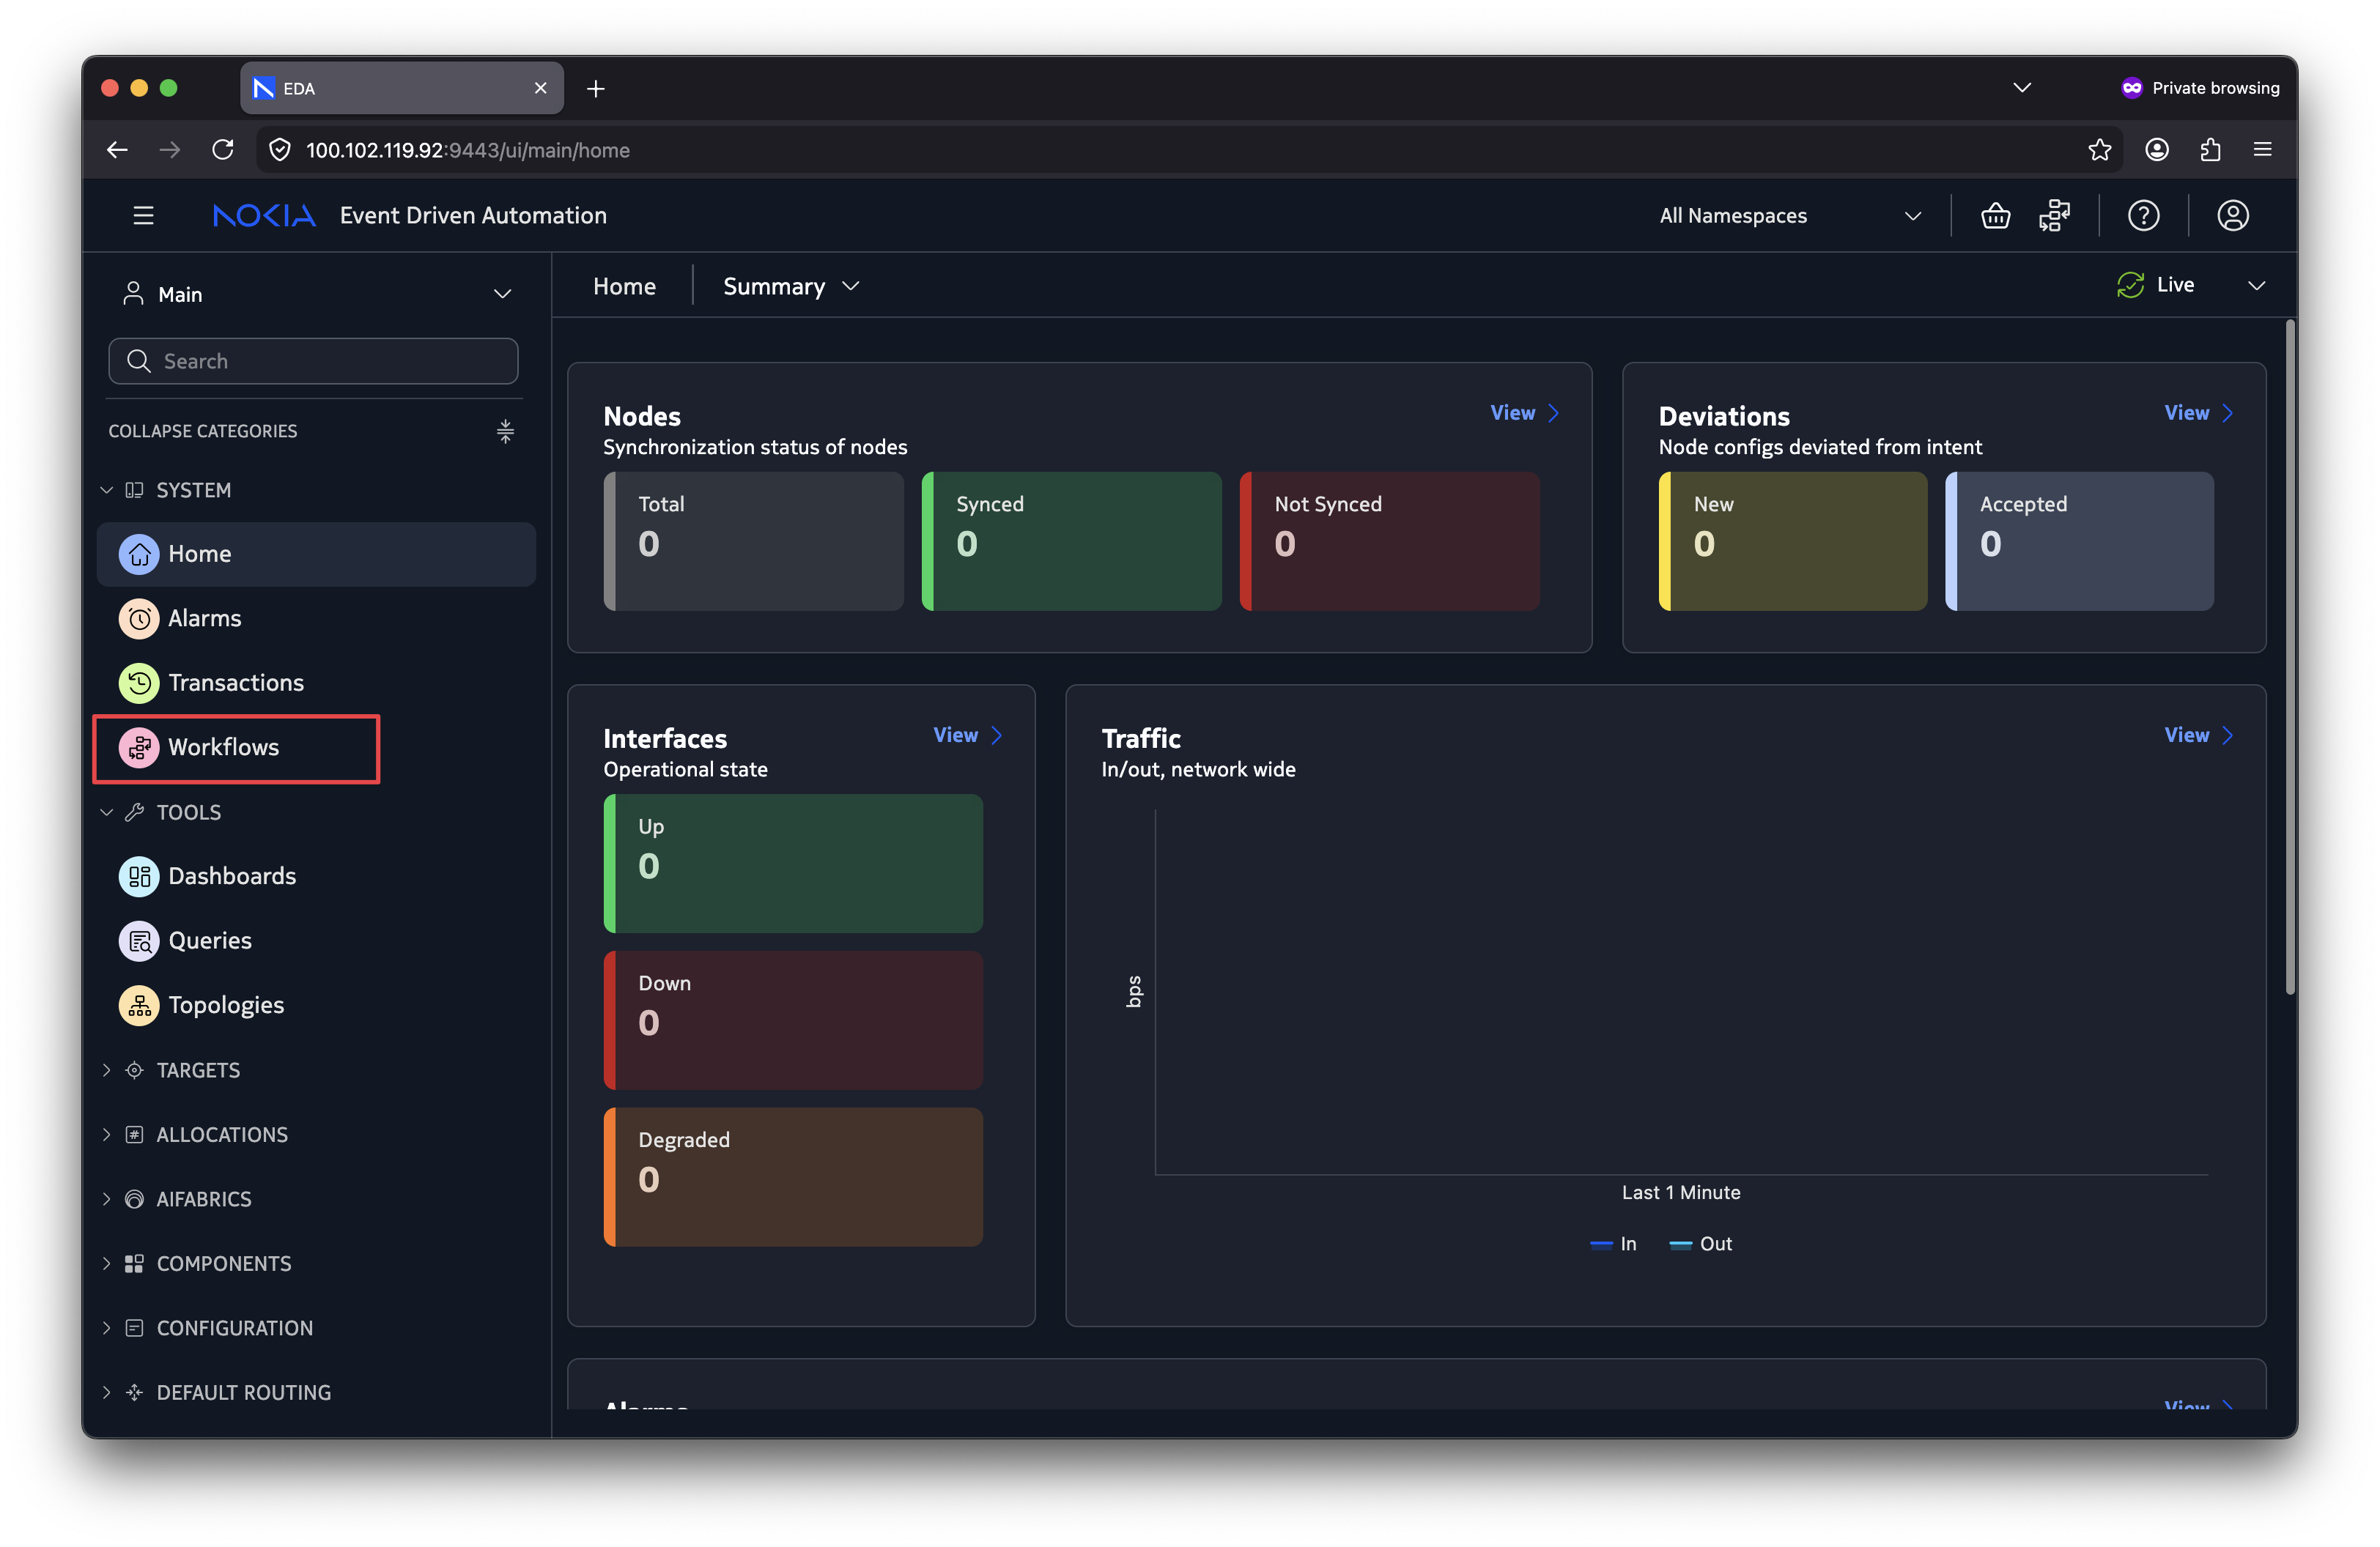Click the Workflows icon in sidebar
The height and width of the screenshot is (1547, 2380).
tap(139, 748)
